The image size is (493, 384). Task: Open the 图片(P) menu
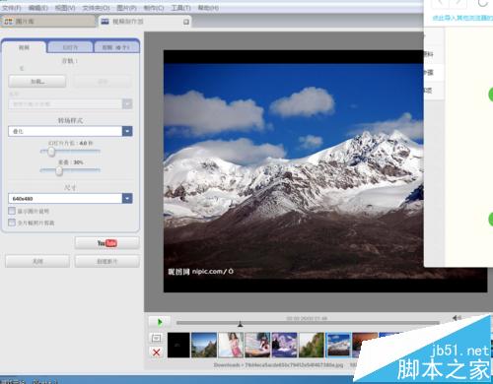click(126, 8)
